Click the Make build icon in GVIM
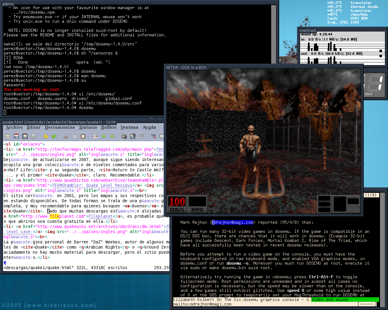 point(153,136)
